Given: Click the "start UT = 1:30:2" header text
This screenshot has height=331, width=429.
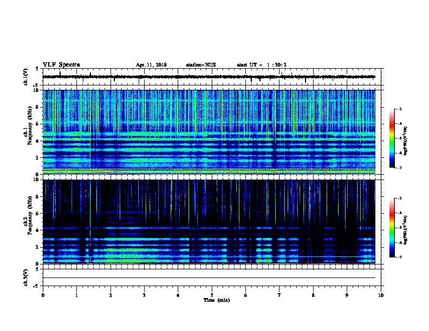Looking at the screenshot, I should 262,65.
